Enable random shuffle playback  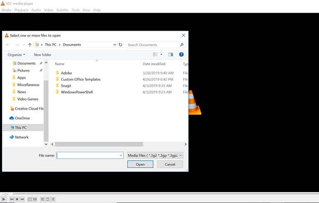coord(53,199)
